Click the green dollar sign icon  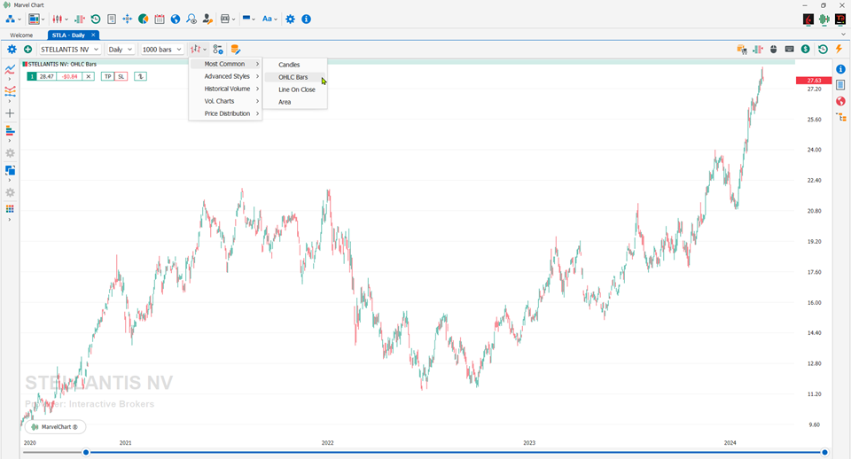click(x=806, y=50)
